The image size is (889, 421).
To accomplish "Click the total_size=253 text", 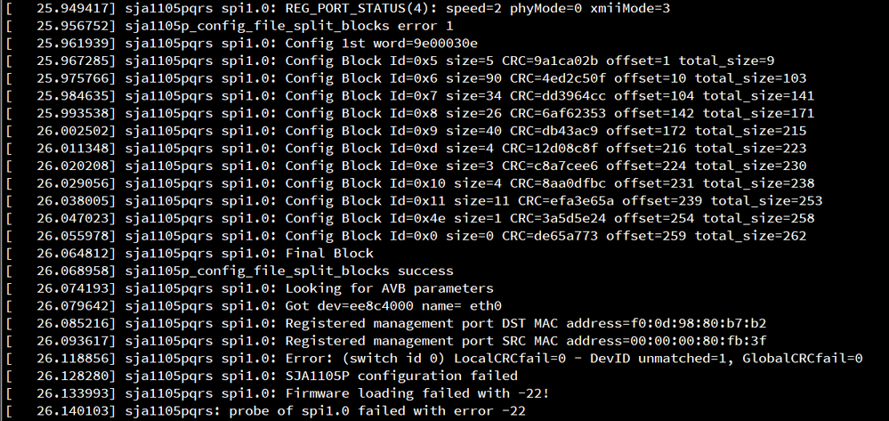I will 766,201.
